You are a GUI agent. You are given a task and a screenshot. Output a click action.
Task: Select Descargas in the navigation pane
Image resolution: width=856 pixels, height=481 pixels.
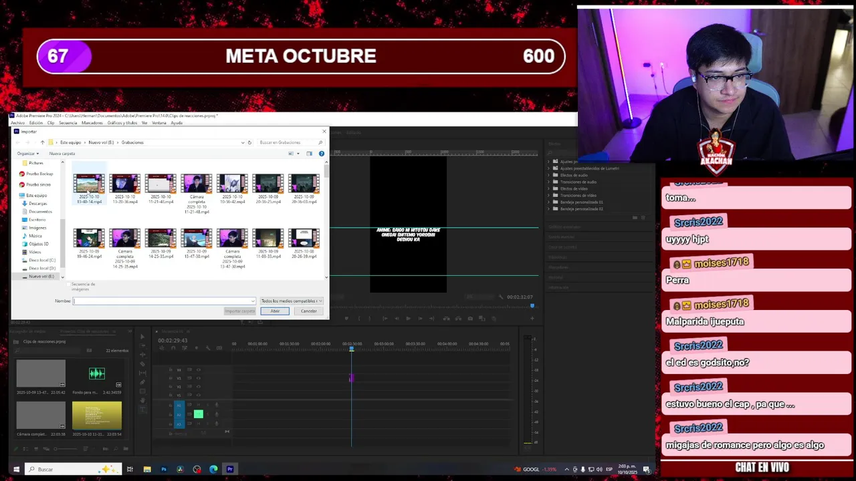pyautogui.click(x=37, y=203)
